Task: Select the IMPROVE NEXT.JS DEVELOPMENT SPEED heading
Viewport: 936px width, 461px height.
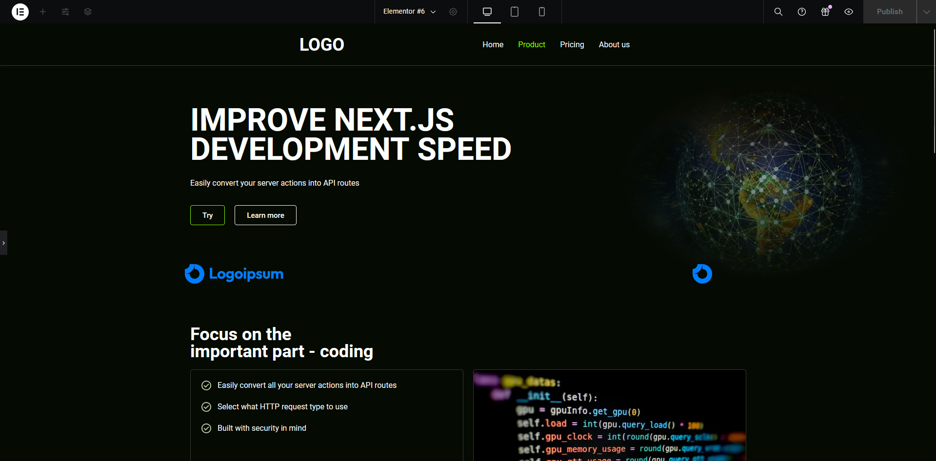Action: (351, 134)
